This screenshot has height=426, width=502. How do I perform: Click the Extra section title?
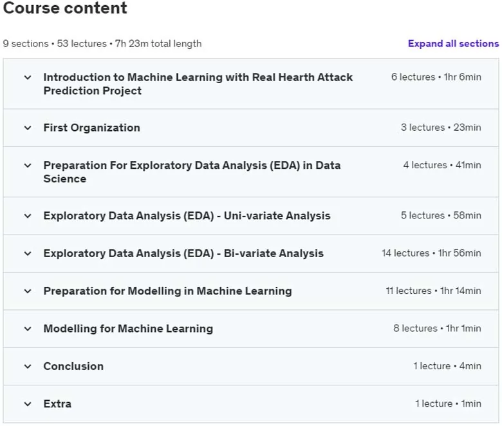coord(57,404)
